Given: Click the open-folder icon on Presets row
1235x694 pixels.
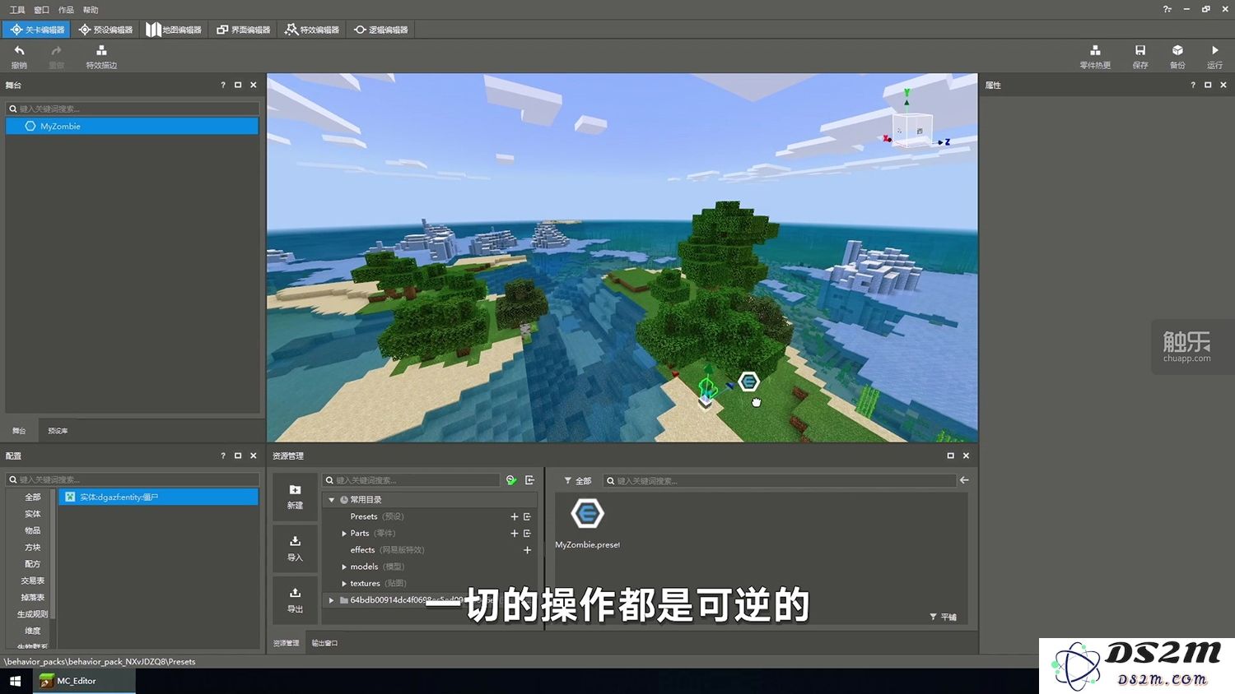Looking at the screenshot, I should point(527,517).
